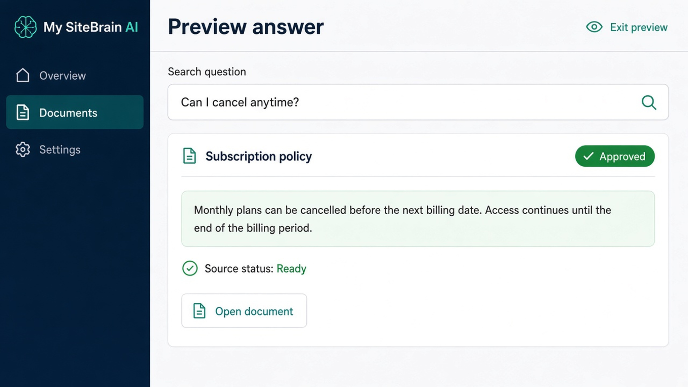Select Documents in the sidebar
Viewport: 688px width, 387px height.
pyautogui.click(x=75, y=112)
